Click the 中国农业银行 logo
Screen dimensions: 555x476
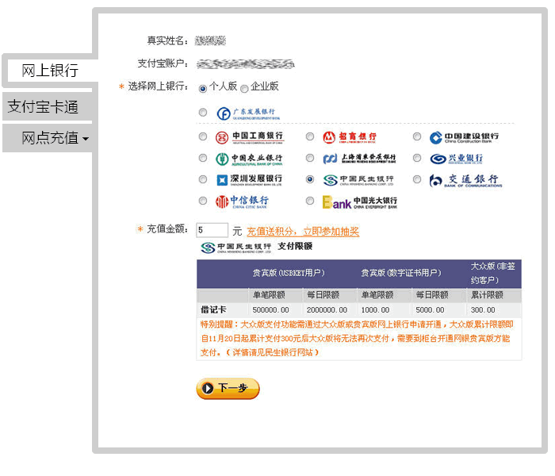point(249,159)
